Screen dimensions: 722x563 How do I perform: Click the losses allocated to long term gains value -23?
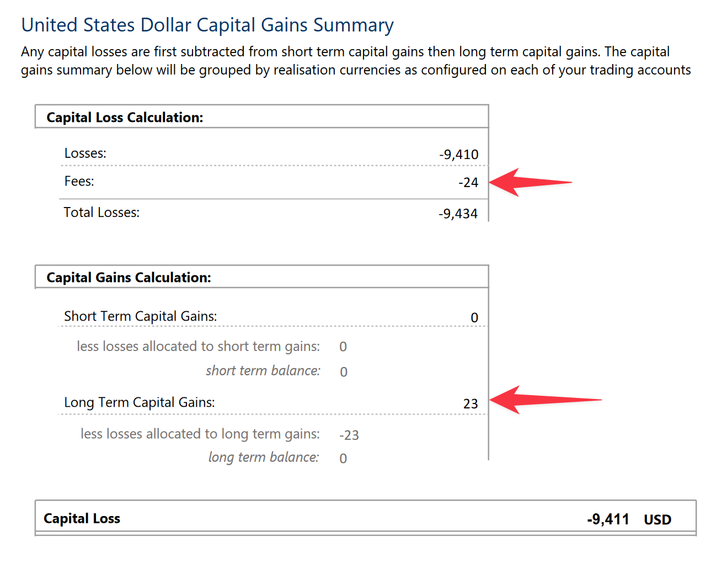tap(349, 435)
